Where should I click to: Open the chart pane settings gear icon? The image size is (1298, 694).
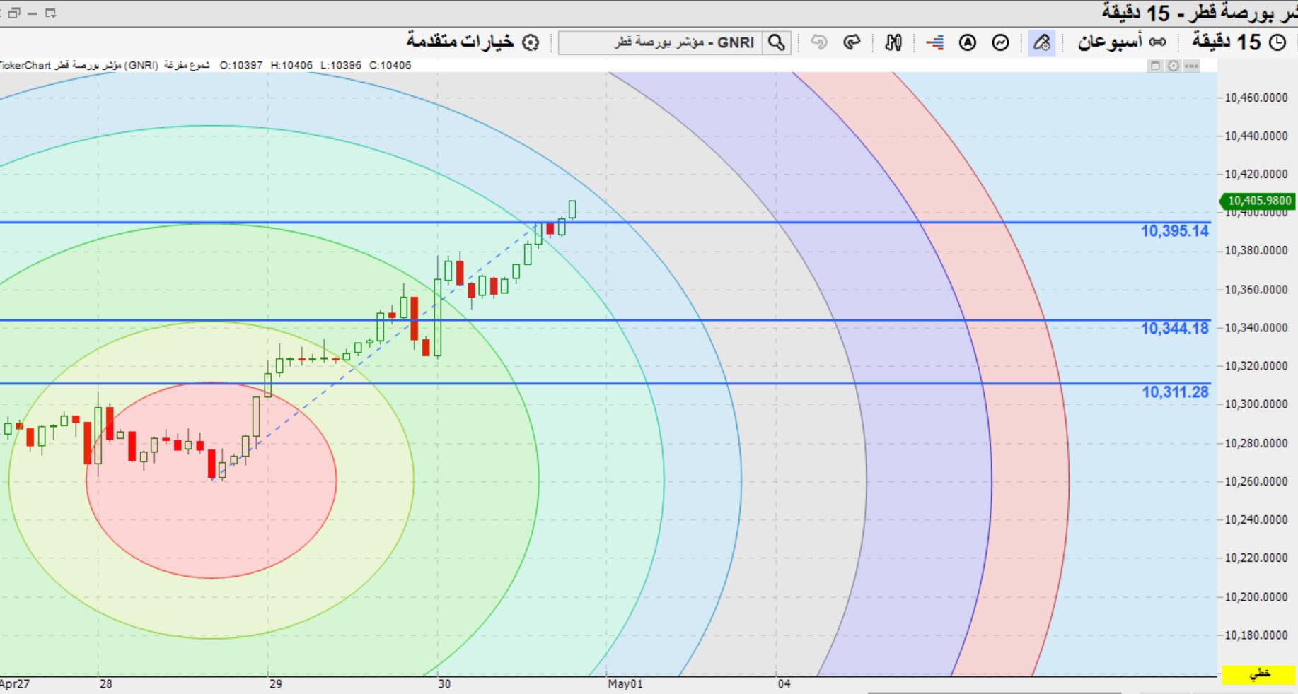pos(1173,66)
